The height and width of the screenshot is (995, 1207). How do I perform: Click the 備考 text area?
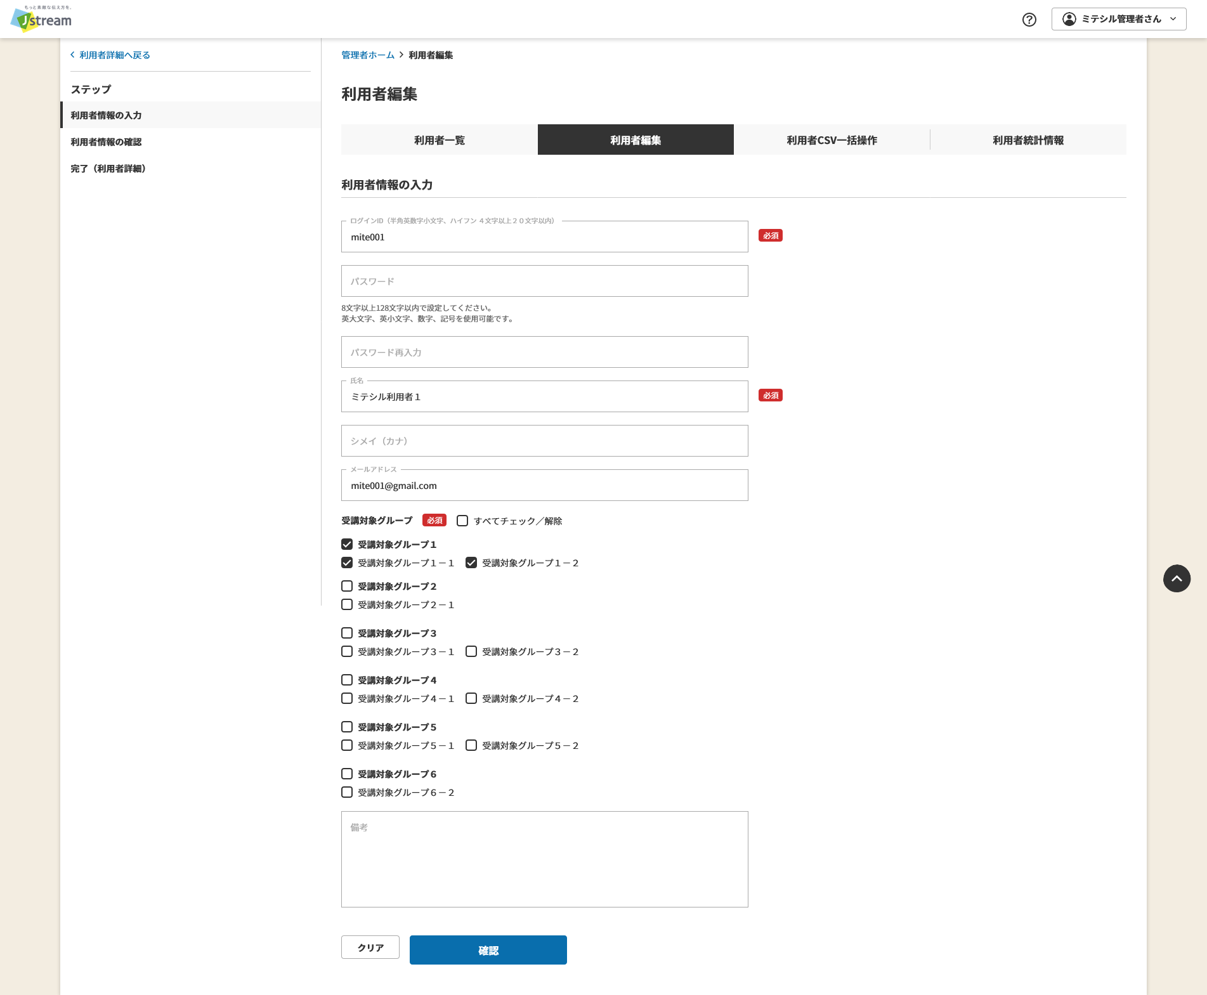(545, 859)
